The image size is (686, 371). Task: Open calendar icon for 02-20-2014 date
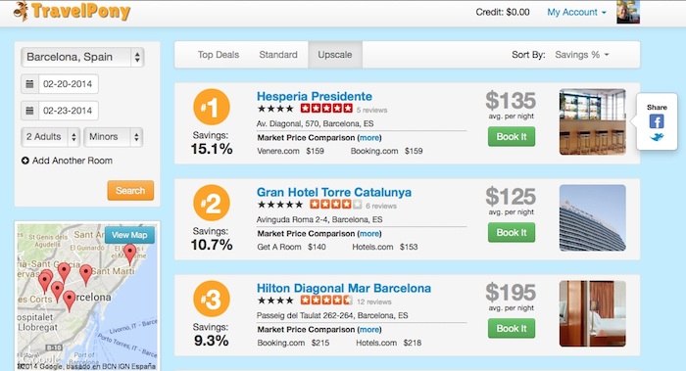point(29,84)
